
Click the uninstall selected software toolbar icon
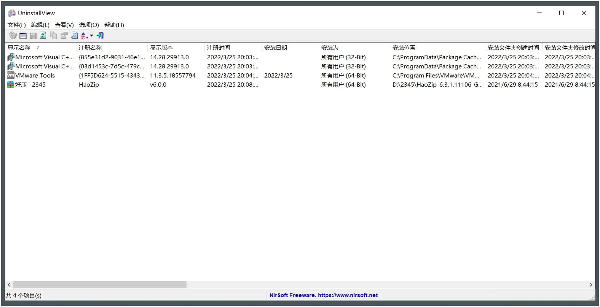pos(13,36)
